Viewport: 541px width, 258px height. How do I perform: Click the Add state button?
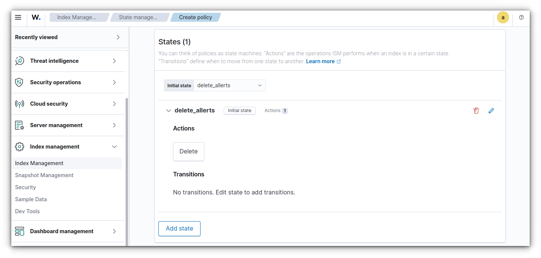point(179,229)
